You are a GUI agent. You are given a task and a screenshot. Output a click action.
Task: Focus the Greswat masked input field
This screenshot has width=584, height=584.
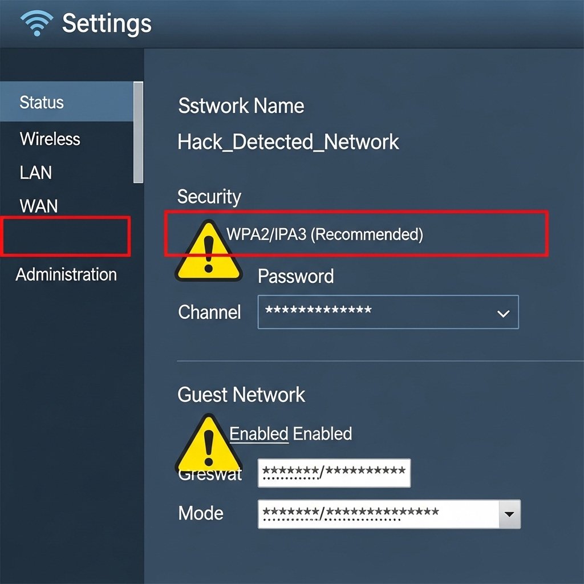pos(334,472)
